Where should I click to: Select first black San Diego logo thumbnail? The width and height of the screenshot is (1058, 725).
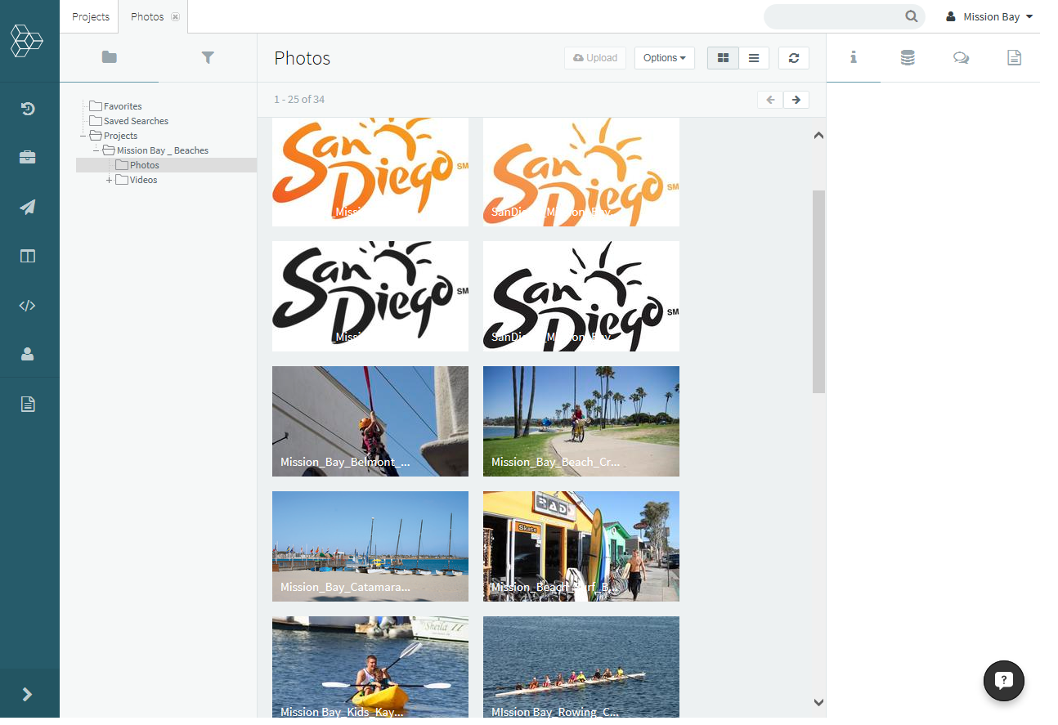pos(370,296)
